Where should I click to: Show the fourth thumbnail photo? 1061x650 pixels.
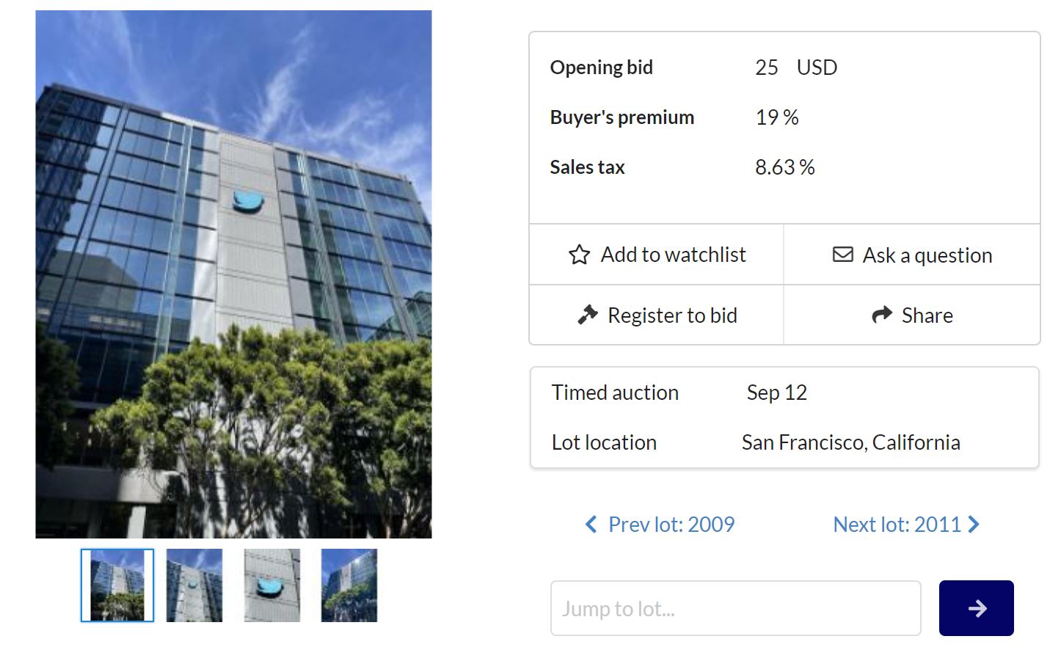coord(349,585)
